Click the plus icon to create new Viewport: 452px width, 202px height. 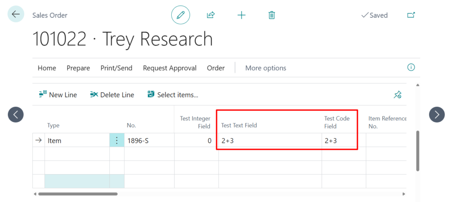point(241,15)
